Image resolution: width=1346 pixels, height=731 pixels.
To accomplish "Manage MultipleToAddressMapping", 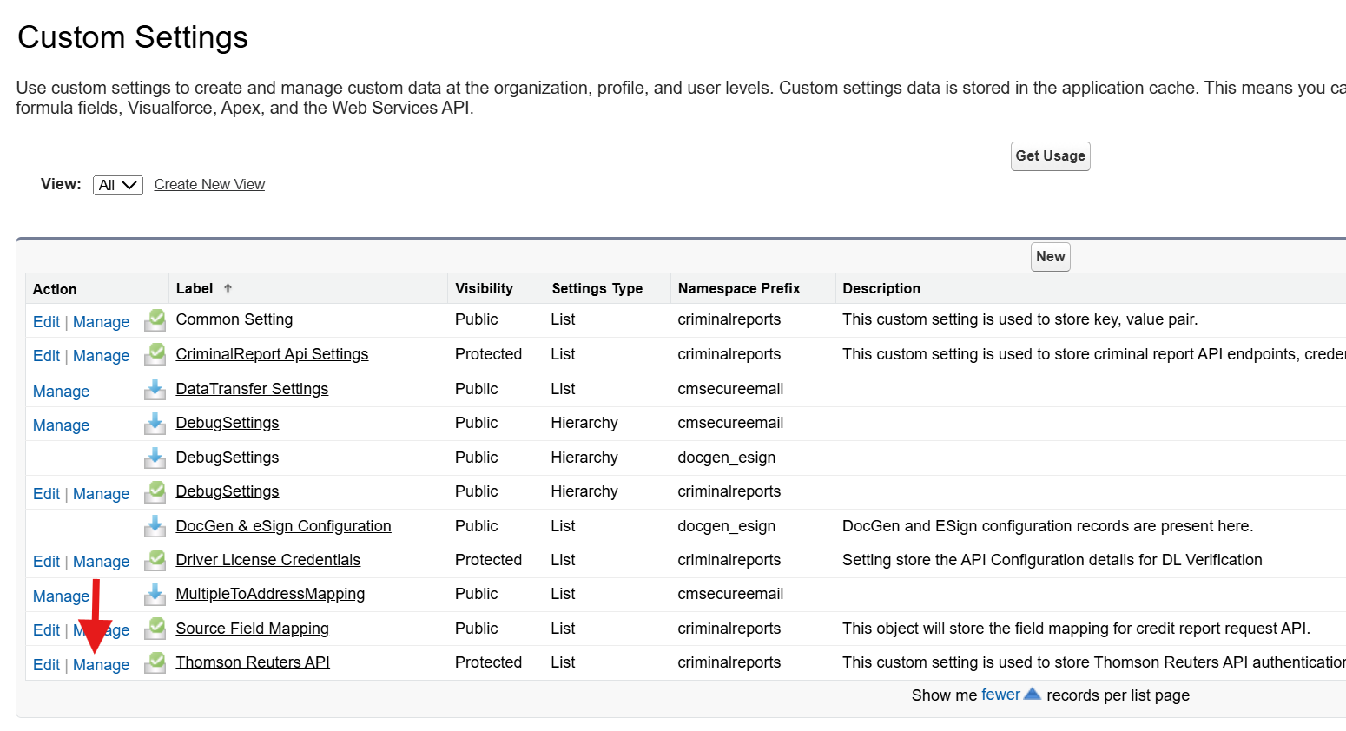I will pos(61,596).
